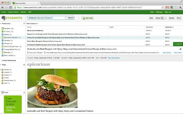
Task: Pop out note in new window icon
Action: [180, 49]
